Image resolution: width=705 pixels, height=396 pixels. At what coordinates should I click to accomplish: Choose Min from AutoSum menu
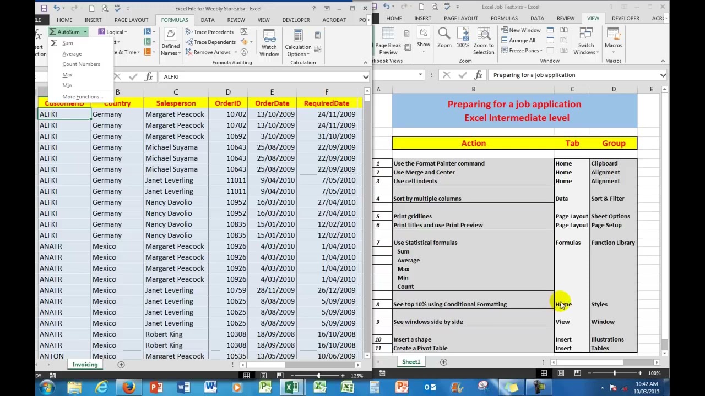67,85
